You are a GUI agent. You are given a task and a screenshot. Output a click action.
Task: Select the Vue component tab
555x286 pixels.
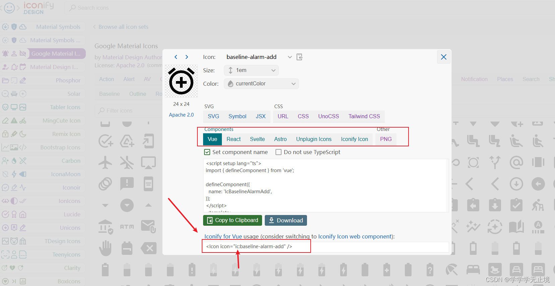pyautogui.click(x=212, y=139)
